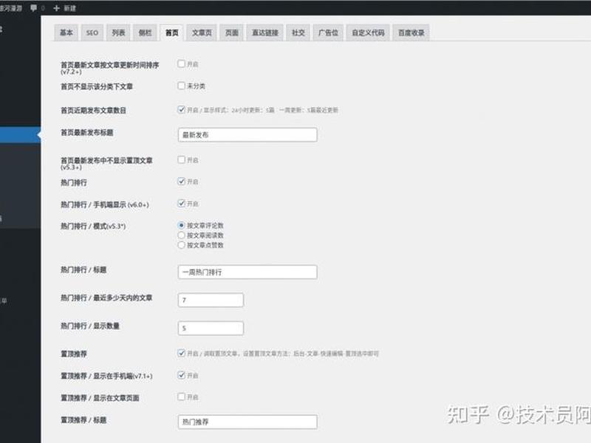The width and height of the screenshot is (591, 443).
Task: Switch to the 社交 tab
Action: click(x=298, y=32)
